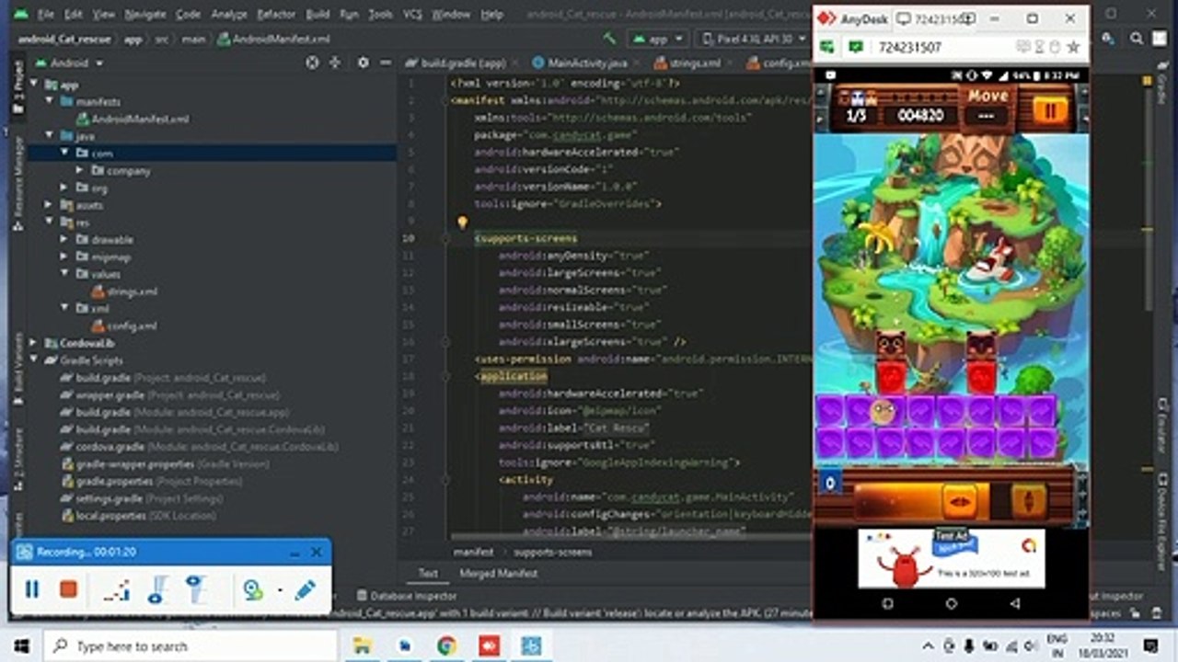Open the AnyDesk app in the taskbar
Screen dimensions: 1178x662
(x=489, y=645)
